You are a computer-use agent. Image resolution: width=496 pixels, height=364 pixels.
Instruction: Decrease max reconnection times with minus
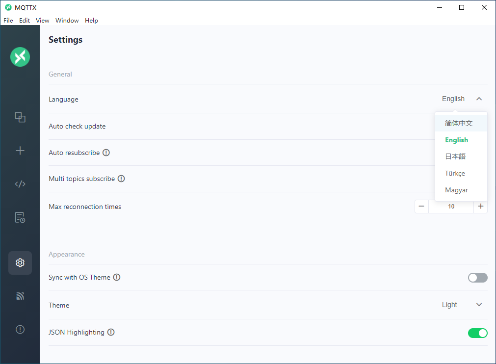pyautogui.click(x=421, y=207)
